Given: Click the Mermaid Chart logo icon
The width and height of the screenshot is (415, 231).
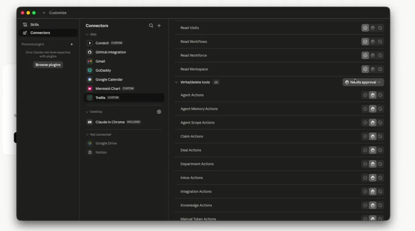Looking at the screenshot, I should pyautogui.click(x=90, y=89).
